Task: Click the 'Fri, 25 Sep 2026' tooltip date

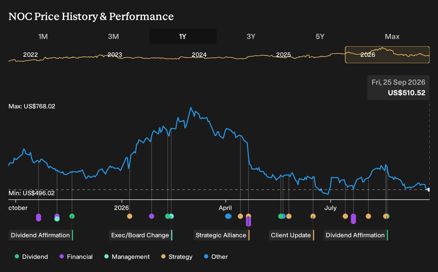Action: click(398, 82)
